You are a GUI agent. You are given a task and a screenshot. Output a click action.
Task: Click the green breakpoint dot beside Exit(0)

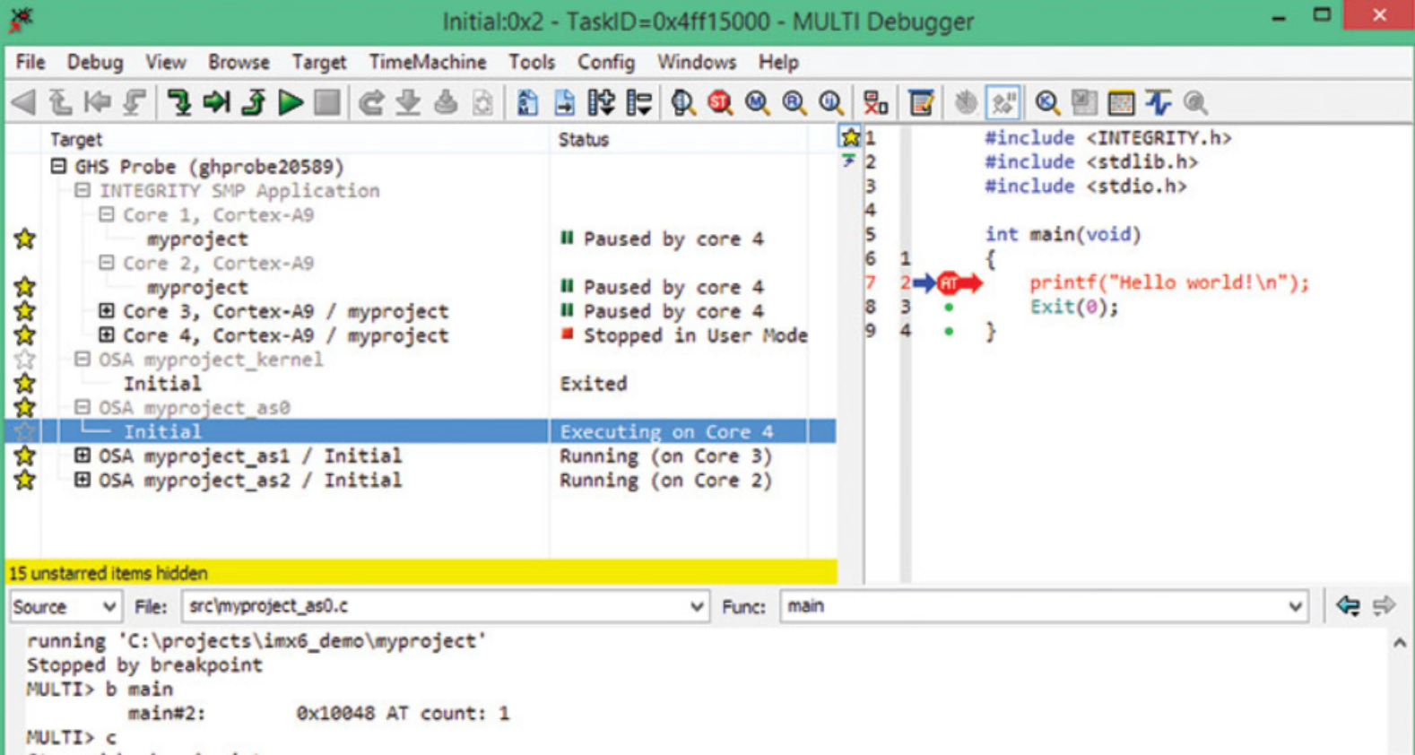[x=949, y=308]
